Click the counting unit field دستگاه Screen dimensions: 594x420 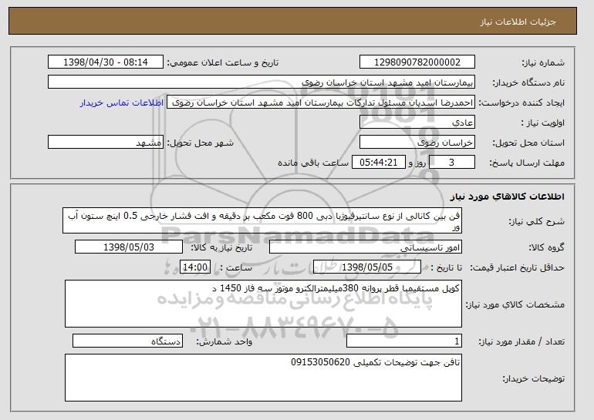tap(127, 341)
